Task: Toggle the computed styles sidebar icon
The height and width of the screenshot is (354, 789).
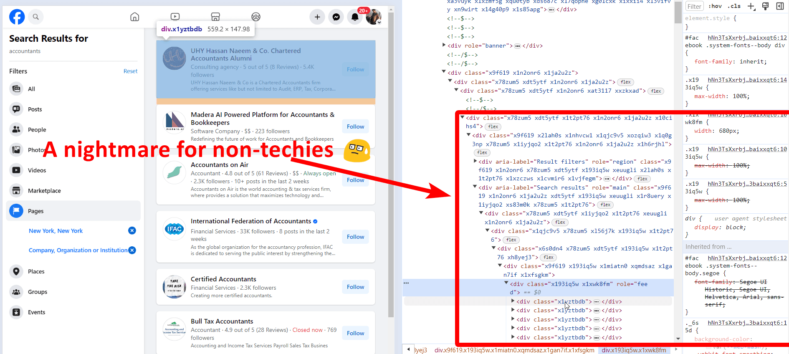Action: pos(780,6)
